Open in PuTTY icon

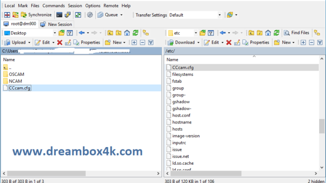68,15
